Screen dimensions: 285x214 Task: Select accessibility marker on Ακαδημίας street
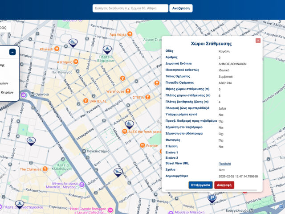click(118, 173)
